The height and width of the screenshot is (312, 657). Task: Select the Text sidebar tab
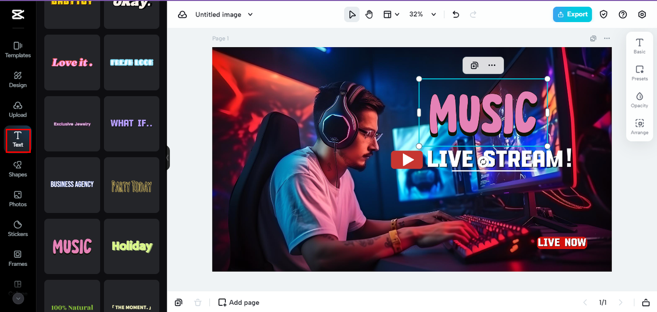18,140
